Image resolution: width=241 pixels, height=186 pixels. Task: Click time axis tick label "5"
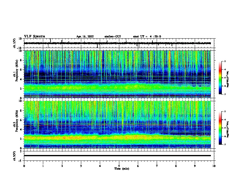(x=119, y=166)
